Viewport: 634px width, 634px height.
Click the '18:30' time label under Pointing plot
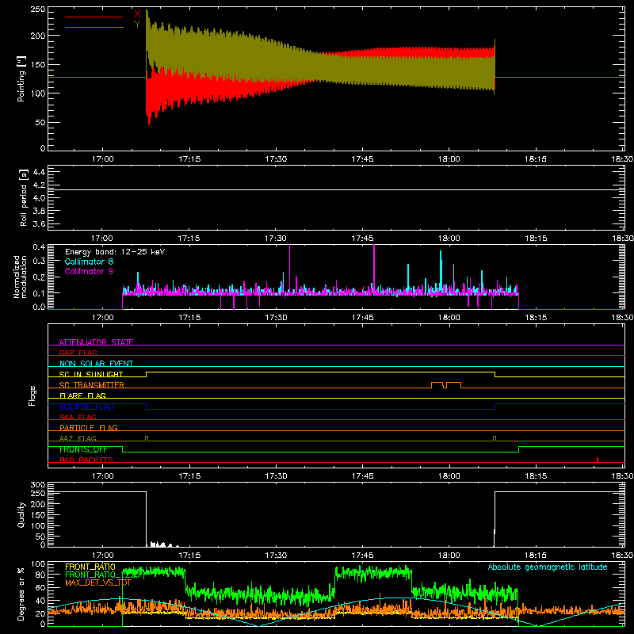(622, 159)
